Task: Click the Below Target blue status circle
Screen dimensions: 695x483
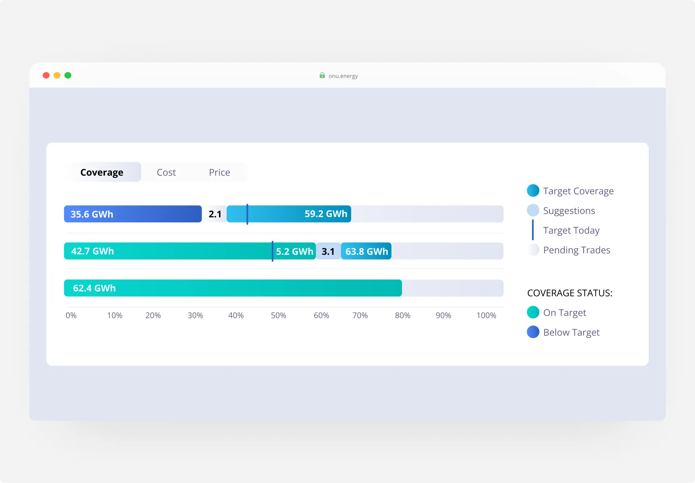Action: tap(533, 332)
